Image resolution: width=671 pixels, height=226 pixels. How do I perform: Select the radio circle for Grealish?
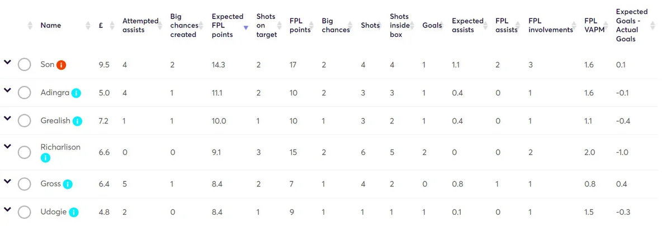[24, 121]
